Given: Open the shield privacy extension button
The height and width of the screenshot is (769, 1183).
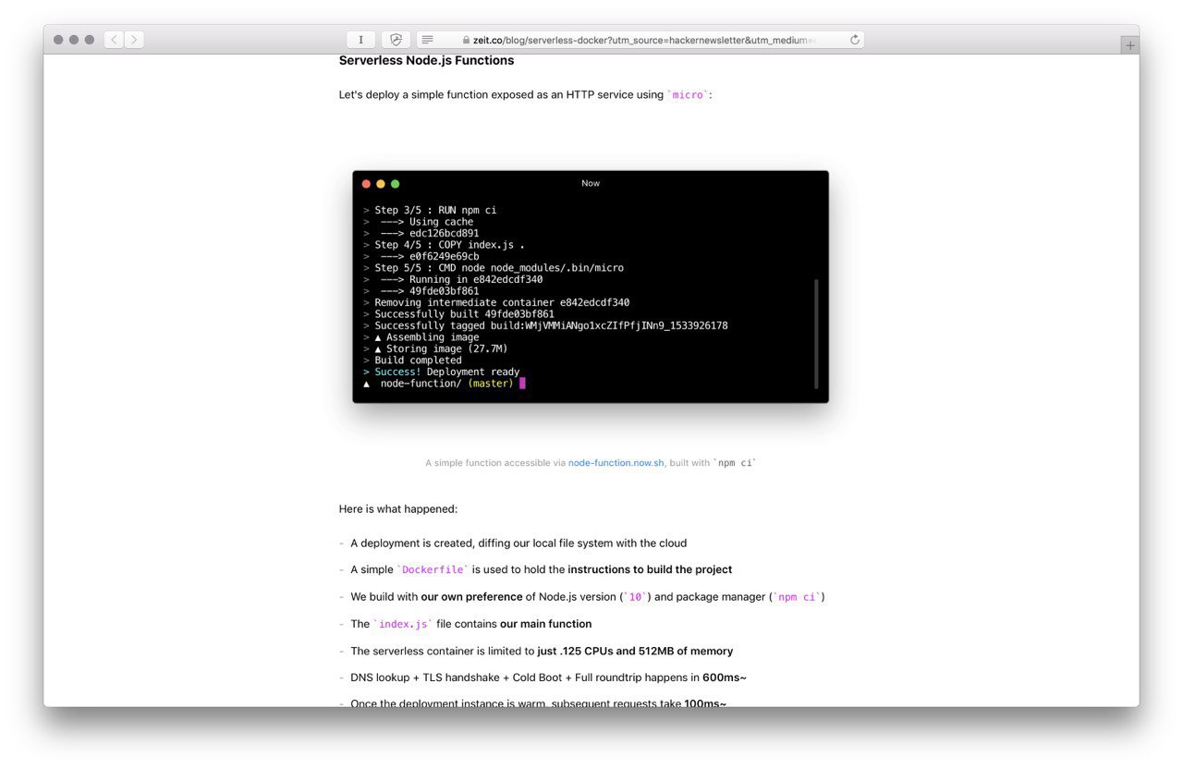Looking at the screenshot, I should pyautogui.click(x=396, y=40).
